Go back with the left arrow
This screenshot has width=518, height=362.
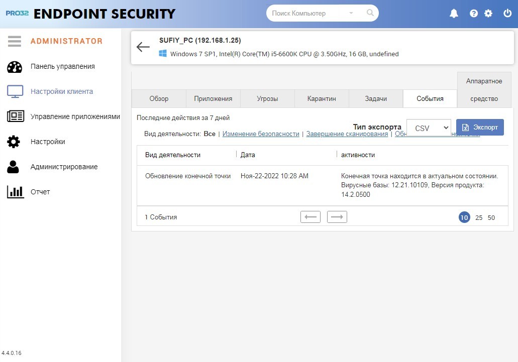click(143, 47)
